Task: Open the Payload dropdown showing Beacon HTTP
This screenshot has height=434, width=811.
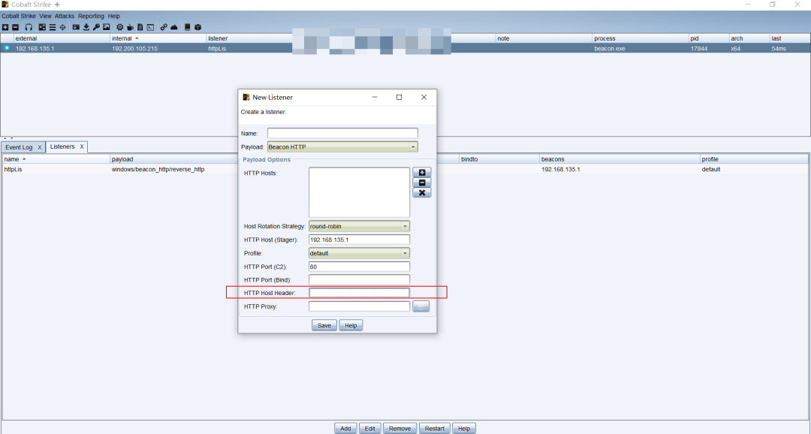Action: [342, 147]
